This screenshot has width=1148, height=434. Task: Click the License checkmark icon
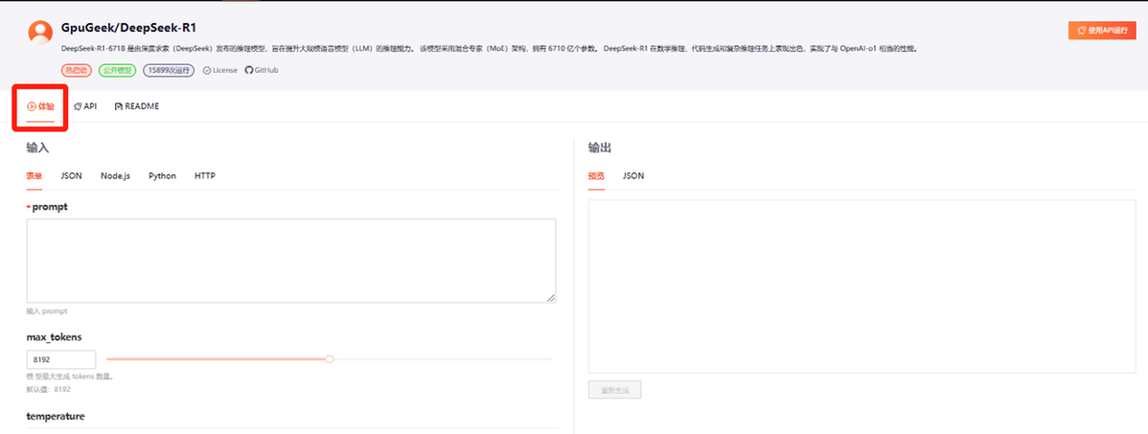tap(206, 70)
